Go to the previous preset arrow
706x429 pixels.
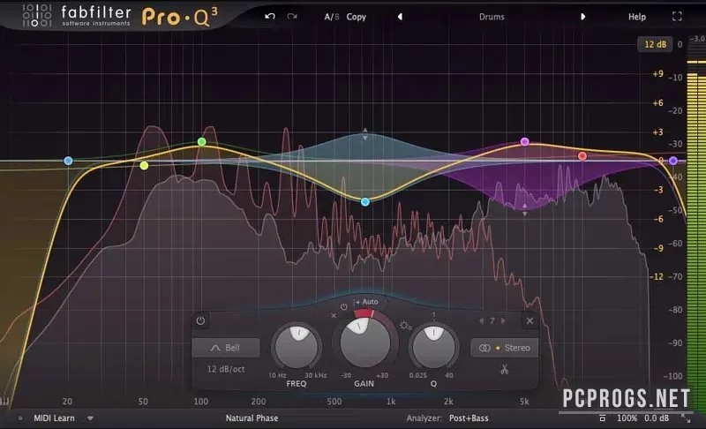[400, 17]
